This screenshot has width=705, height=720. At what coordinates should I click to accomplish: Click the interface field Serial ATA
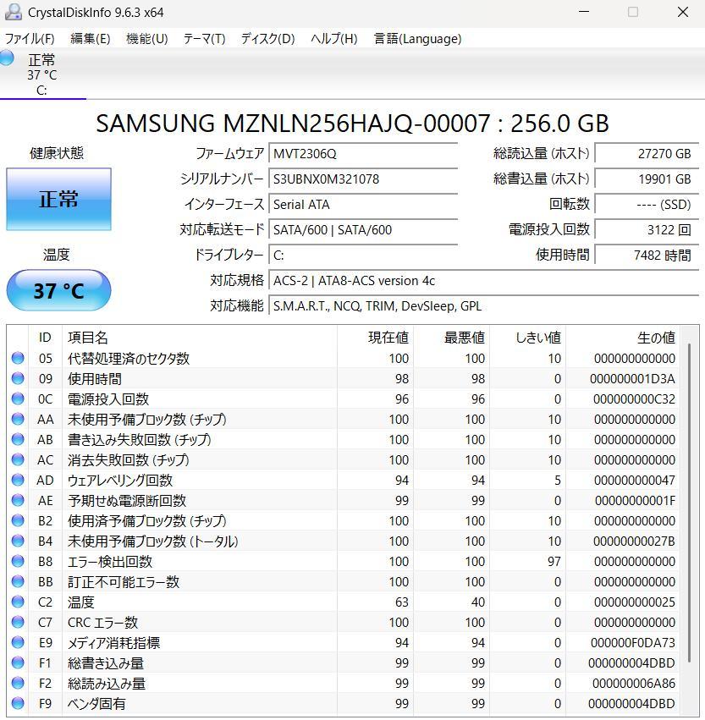pos(363,205)
